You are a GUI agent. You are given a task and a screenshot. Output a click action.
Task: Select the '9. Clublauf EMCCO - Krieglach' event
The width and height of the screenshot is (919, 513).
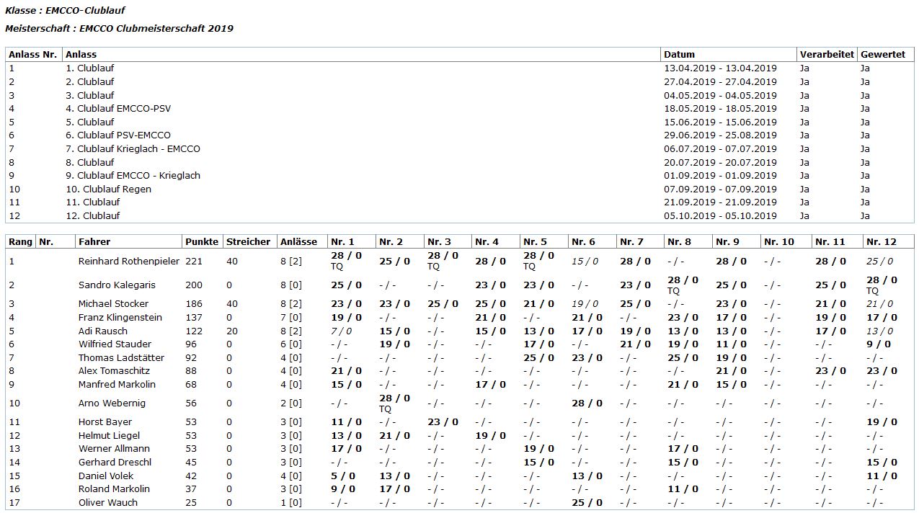click(x=133, y=176)
